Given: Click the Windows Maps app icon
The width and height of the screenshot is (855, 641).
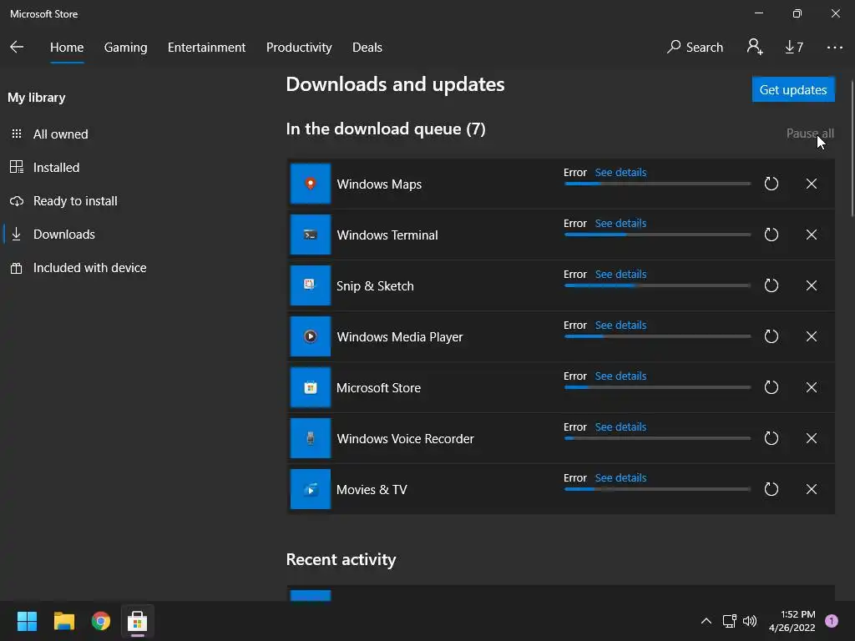Looking at the screenshot, I should 311,184.
